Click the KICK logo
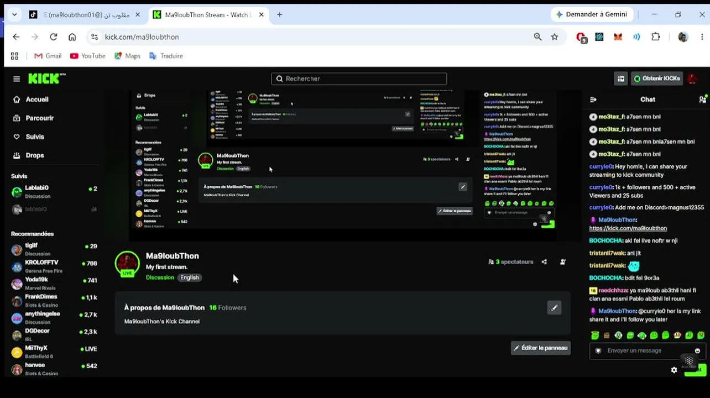The image size is (710, 398). [x=46, y=78]
